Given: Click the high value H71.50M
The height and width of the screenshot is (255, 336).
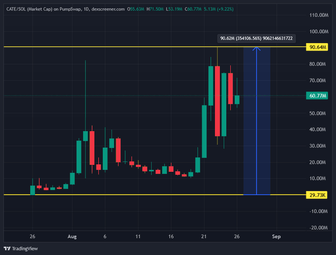Looking at the screenshot, I should point(155,9).
